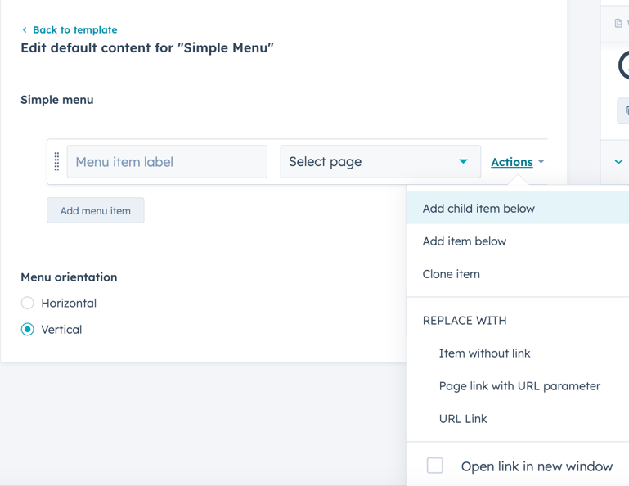Click the back chevron before Back to template
Viewport: 629px width, 486px height.
pos(25,29)
